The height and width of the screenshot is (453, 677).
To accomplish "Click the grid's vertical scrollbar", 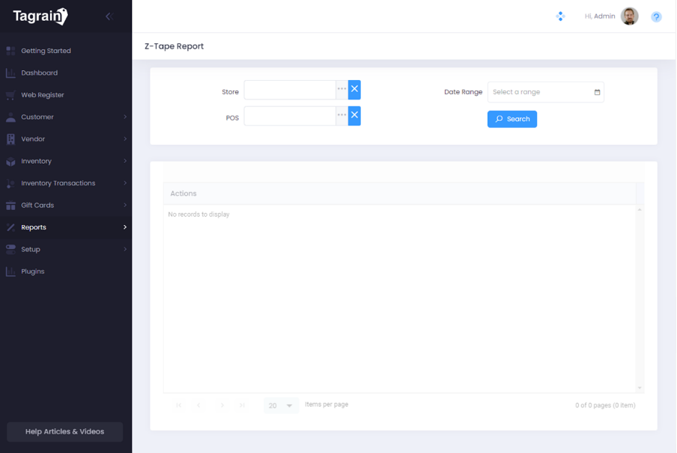I will [640, 298].
